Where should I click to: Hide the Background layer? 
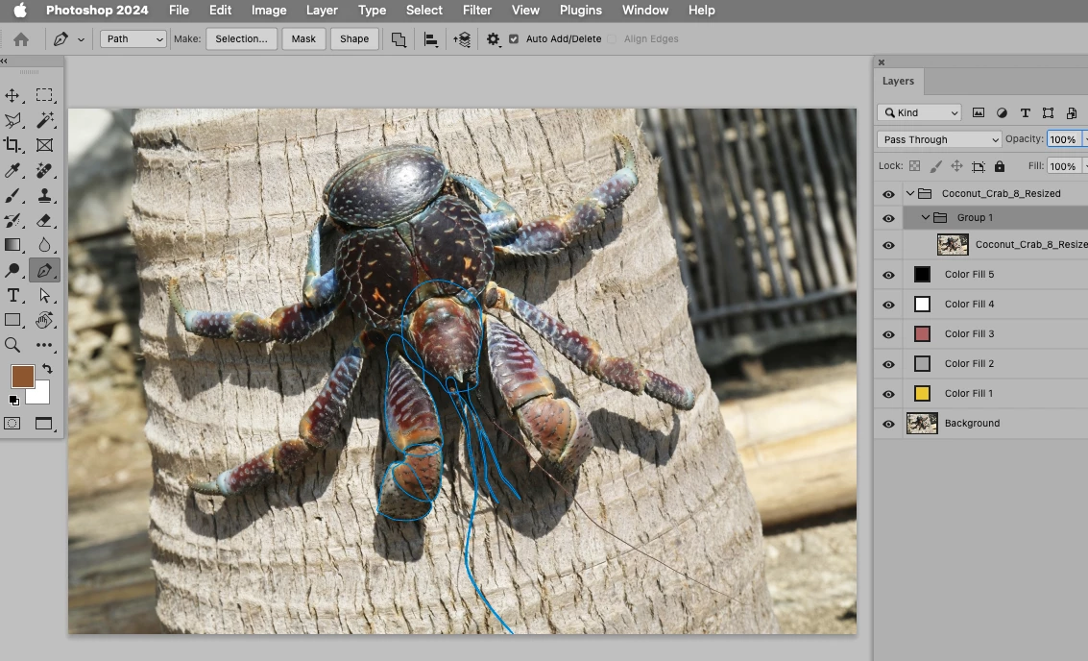[888, 424]
